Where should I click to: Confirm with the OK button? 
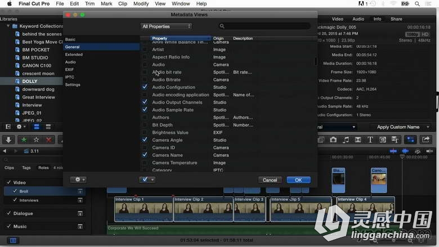point(298,180)
